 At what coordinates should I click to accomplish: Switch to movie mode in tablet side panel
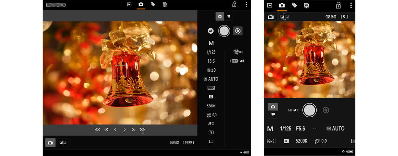point(229,16)
